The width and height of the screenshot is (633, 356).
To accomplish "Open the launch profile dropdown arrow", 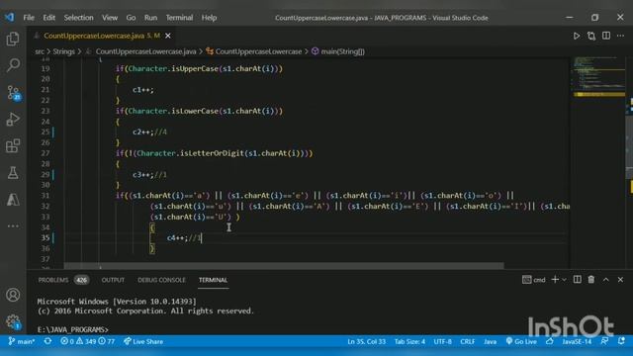I will click(x=564, y=280).
